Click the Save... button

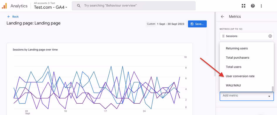(197, 24)
